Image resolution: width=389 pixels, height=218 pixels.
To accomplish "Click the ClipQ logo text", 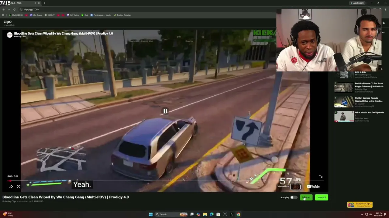I will pyautogui.click(x=8, y=22).
